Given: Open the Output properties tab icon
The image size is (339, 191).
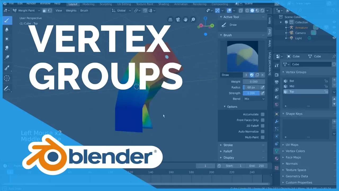Looking at the screenshot, I should [276, 82].
